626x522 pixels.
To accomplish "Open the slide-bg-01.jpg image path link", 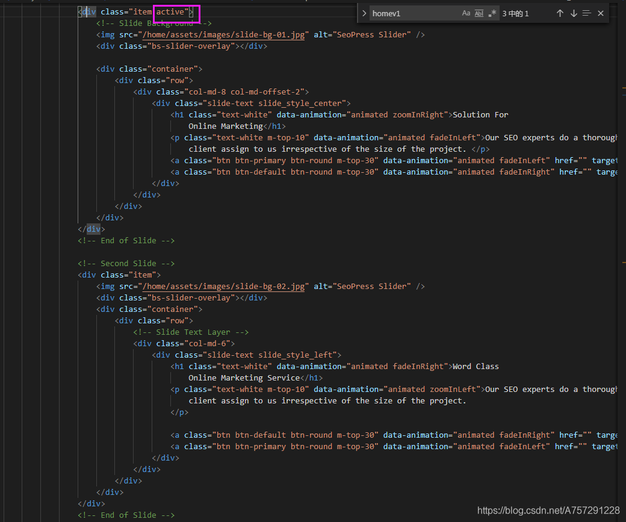I will (223, 35).
